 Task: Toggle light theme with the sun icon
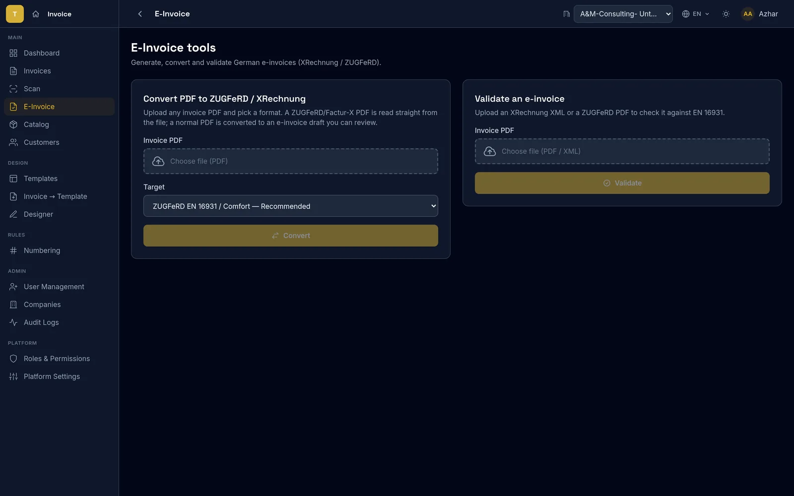point(726,14)
